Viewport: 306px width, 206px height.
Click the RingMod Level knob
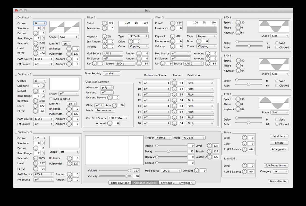point(244,166)
